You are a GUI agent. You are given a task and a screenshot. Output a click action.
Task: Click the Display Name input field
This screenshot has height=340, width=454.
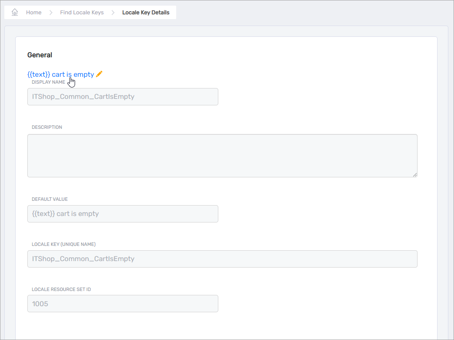tap(122, 97)
